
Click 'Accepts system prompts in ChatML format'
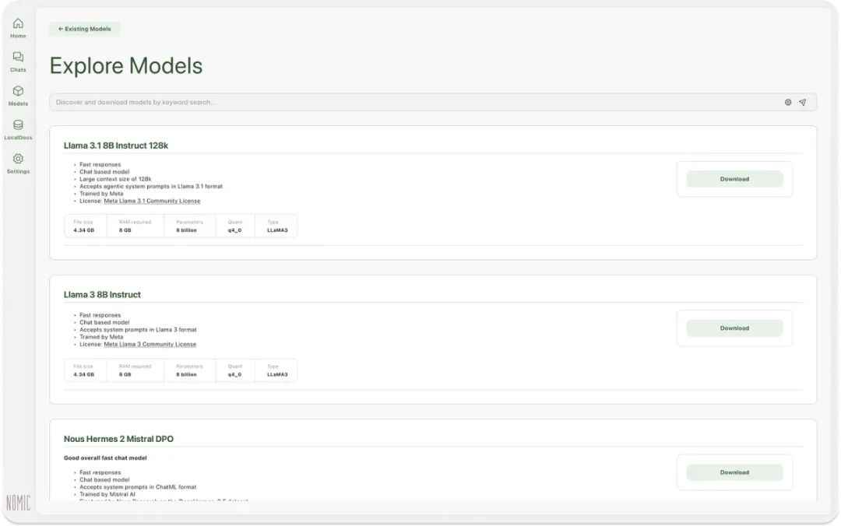(x=138, y=487)
